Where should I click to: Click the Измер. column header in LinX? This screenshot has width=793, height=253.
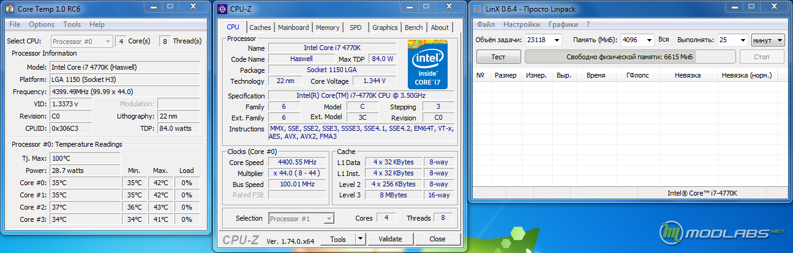coord(537,75)
